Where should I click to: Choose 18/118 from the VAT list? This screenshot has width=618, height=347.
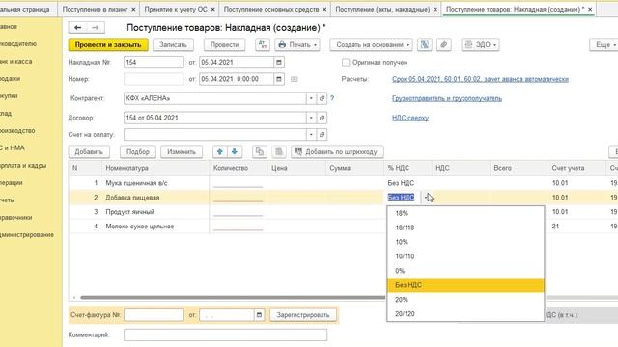point(465,227)
